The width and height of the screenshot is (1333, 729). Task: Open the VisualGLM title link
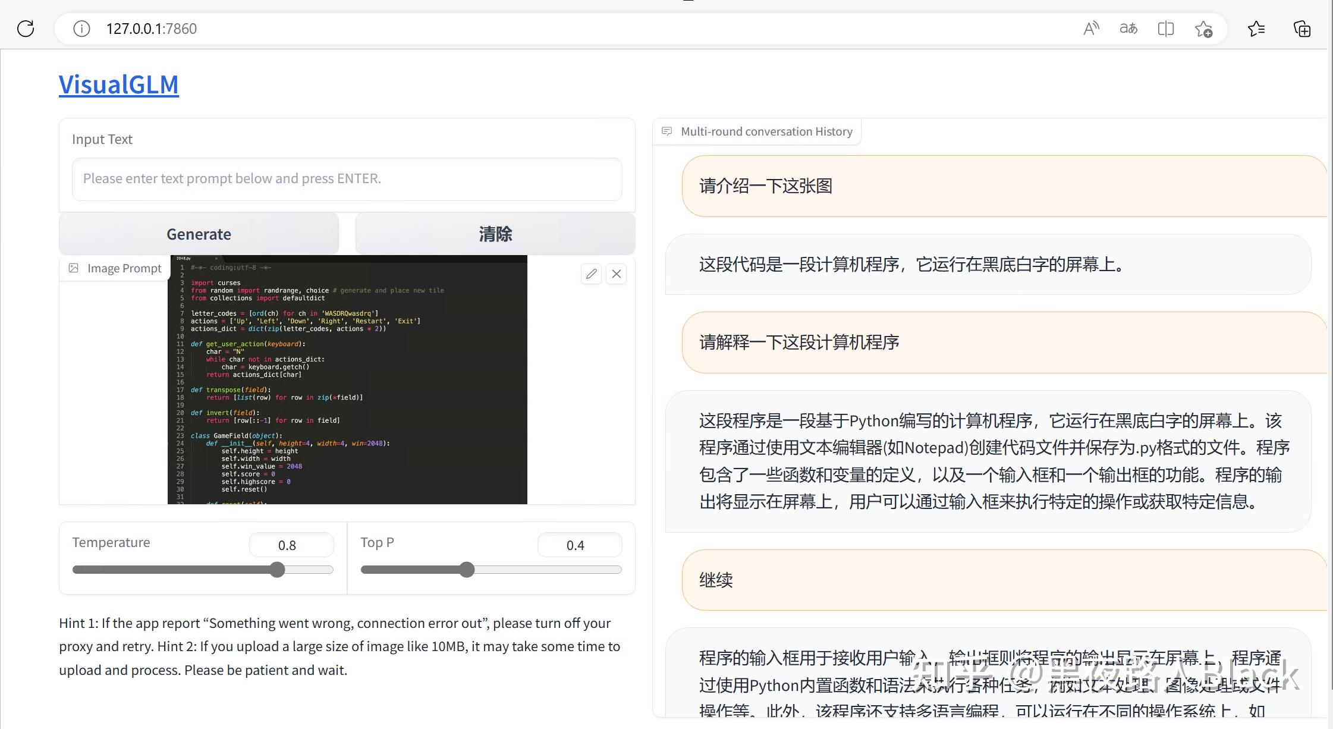[x=118, y=84]
